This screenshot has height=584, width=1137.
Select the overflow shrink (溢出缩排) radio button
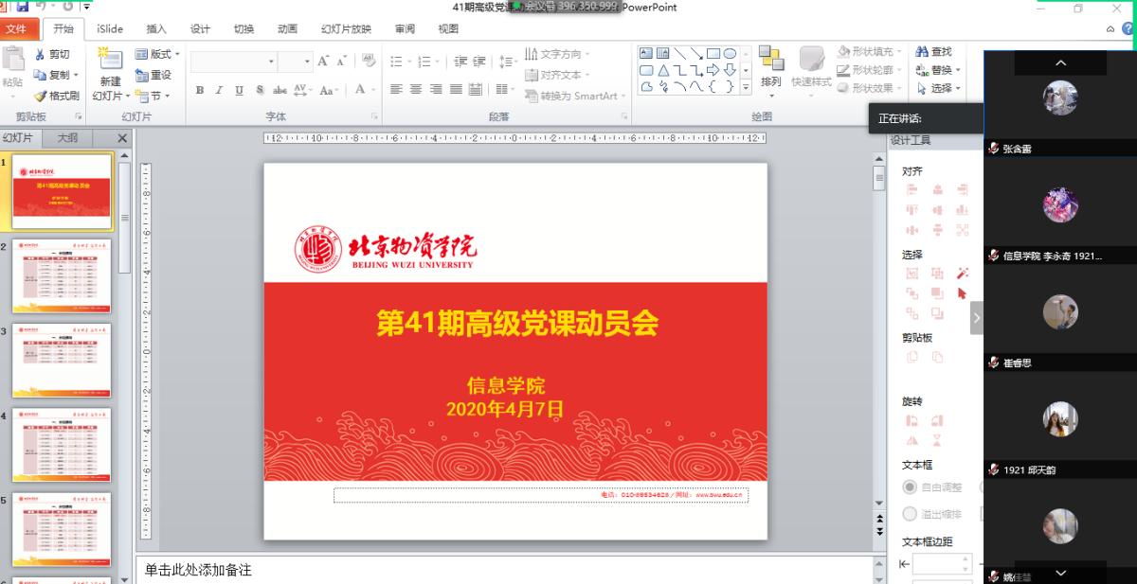910,514
